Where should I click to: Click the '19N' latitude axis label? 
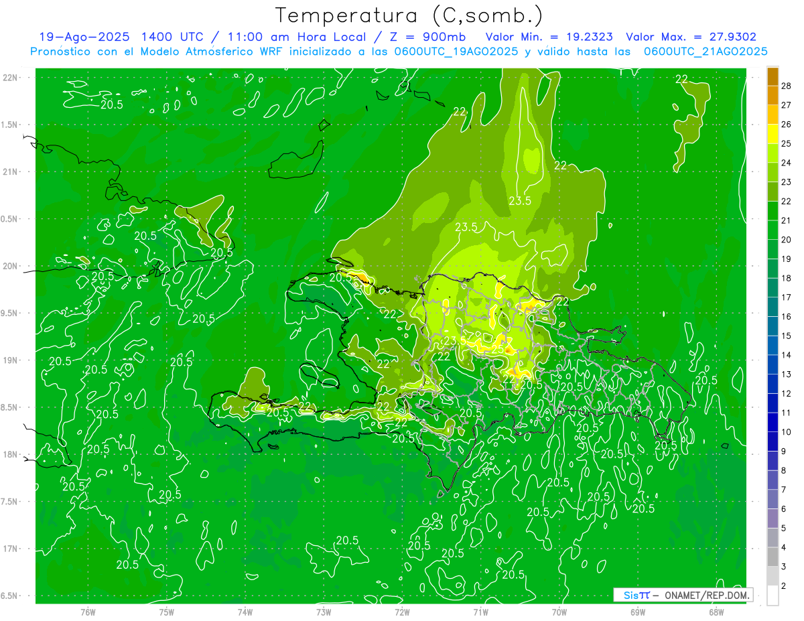pos(10,360)
